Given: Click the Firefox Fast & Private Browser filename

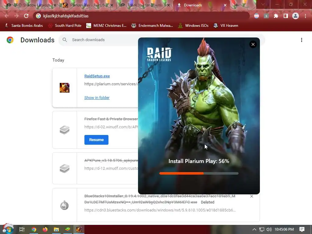Looking at the screenshot, I should [x=111, y=119].
